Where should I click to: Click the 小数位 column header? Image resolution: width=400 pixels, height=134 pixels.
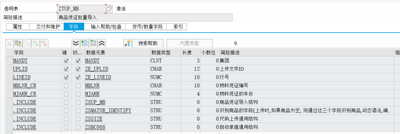(x=210, y=53)
